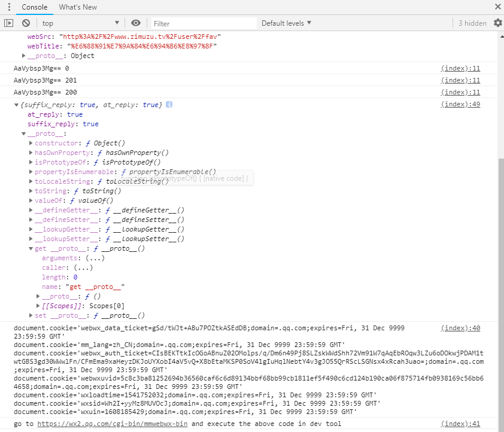
Task: Expand the isPrototypeOf function property
Action: click(31, 162)
